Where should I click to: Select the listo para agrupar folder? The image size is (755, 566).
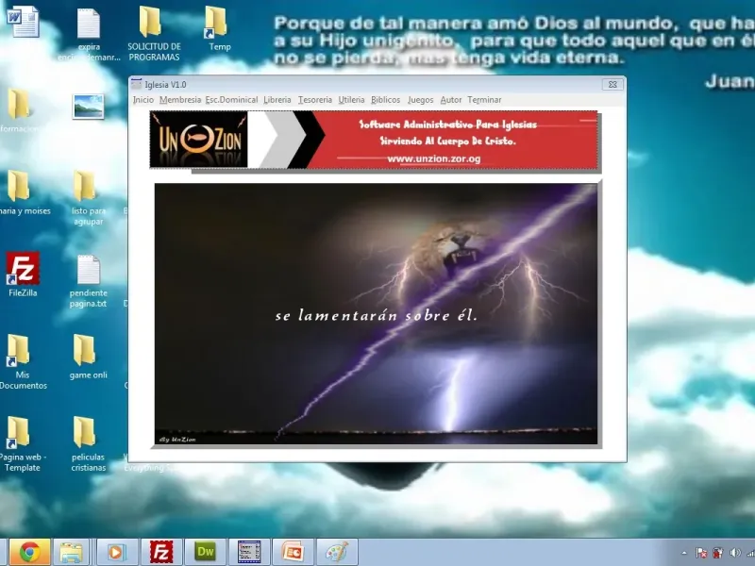click(88, 197)
